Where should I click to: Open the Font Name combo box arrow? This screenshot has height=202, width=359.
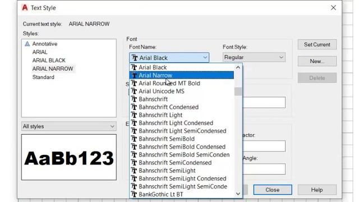click(x=205, y=58)
